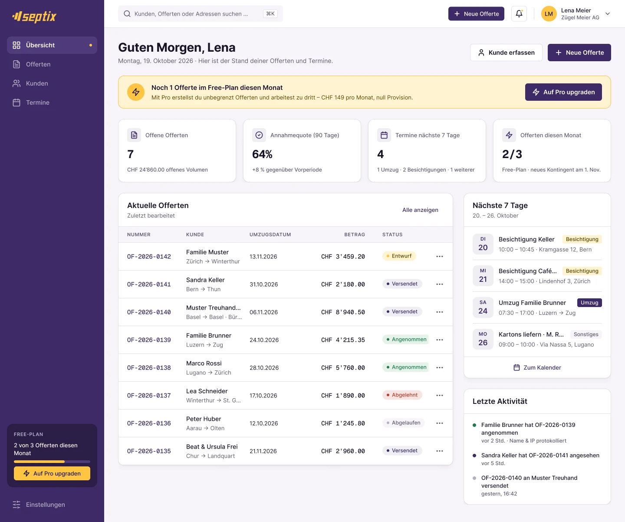Open row actions for OF-2026-0138

pyautogui.click(x=440, y=367)
